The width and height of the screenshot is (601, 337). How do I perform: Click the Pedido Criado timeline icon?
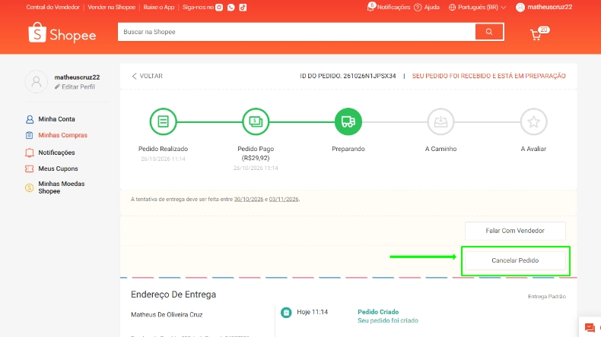tap(286, 313)
